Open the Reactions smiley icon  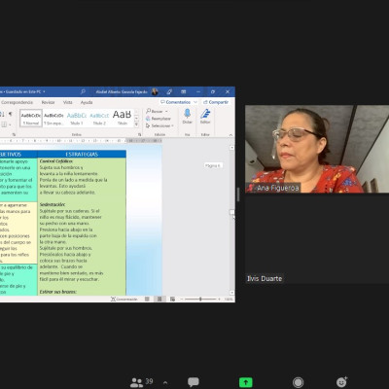point(341,382)
